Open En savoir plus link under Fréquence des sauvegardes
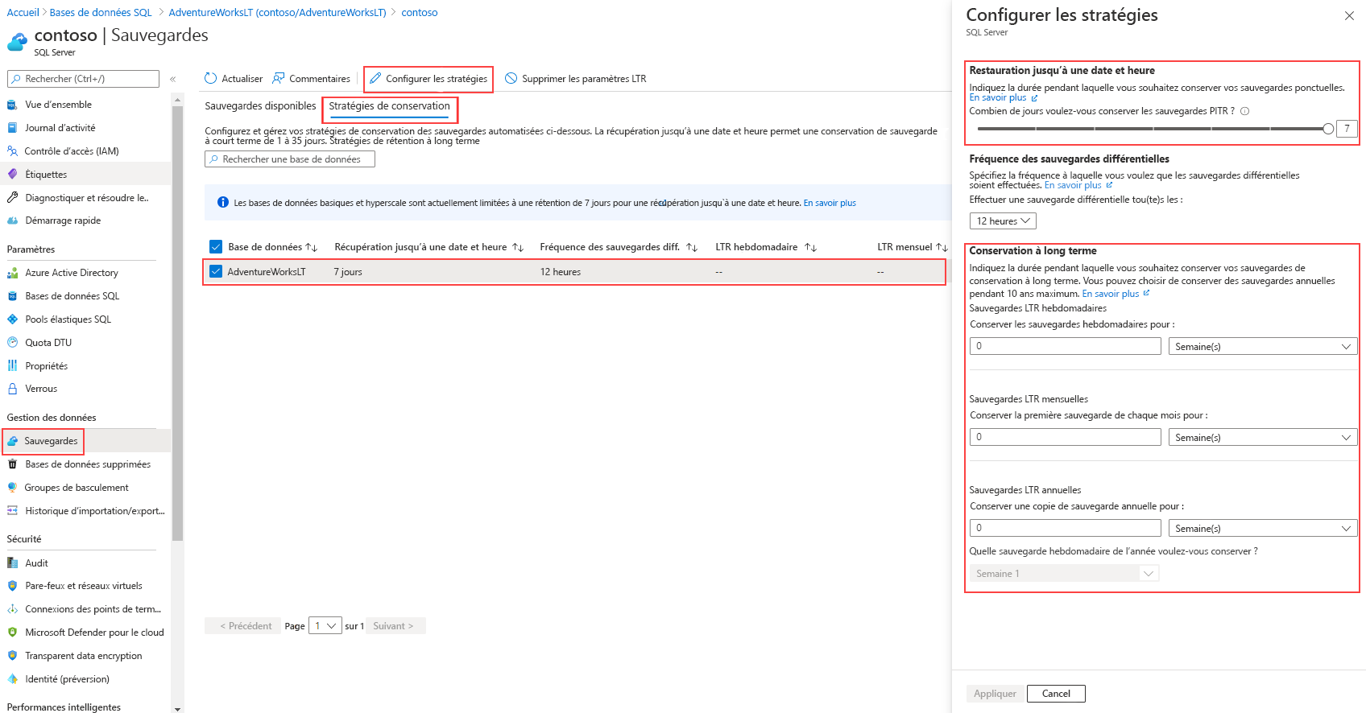Screen dimensions: 1366x713 1078,185
